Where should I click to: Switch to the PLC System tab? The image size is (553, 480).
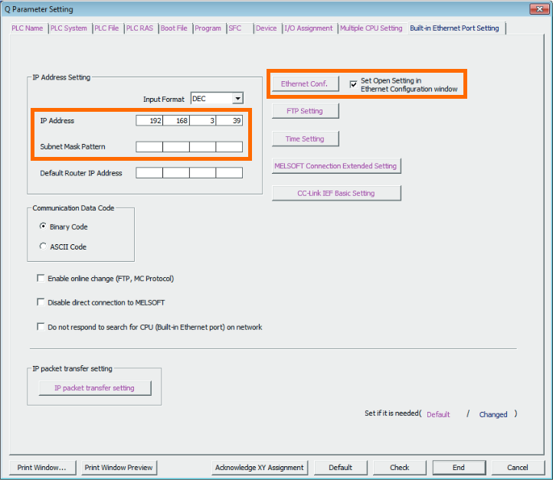tap(69, 28)
